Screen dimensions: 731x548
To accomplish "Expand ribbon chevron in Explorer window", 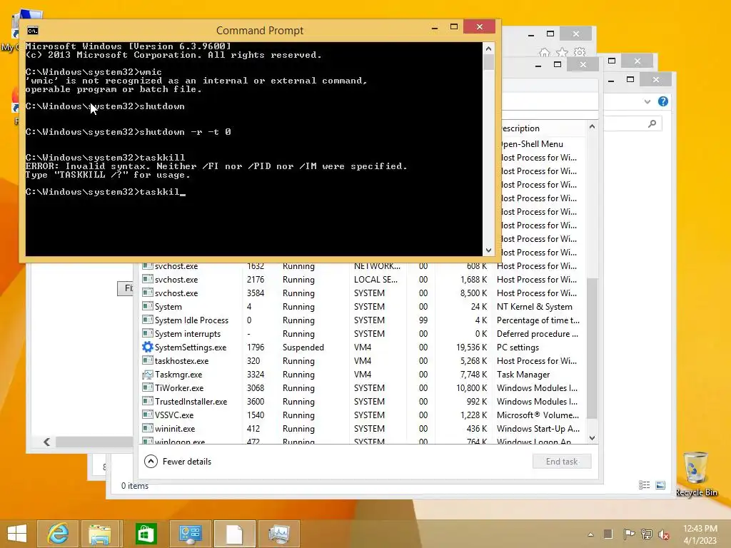I will (x=647, y=101).
